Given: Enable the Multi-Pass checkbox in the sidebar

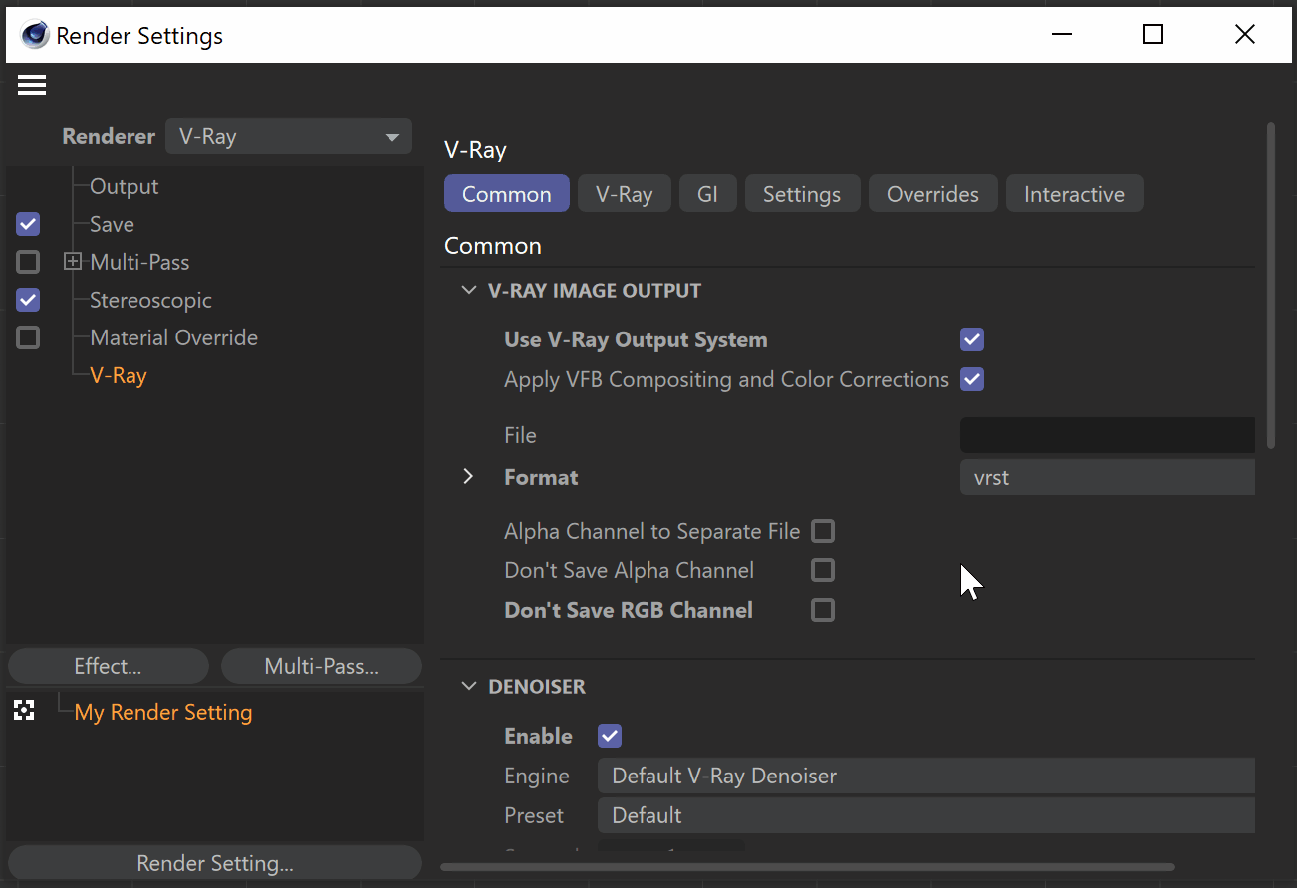Looking at the screenshot, I should click(28, 262).
